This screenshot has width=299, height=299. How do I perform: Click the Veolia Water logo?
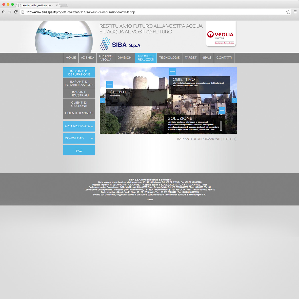click(221, 34)
